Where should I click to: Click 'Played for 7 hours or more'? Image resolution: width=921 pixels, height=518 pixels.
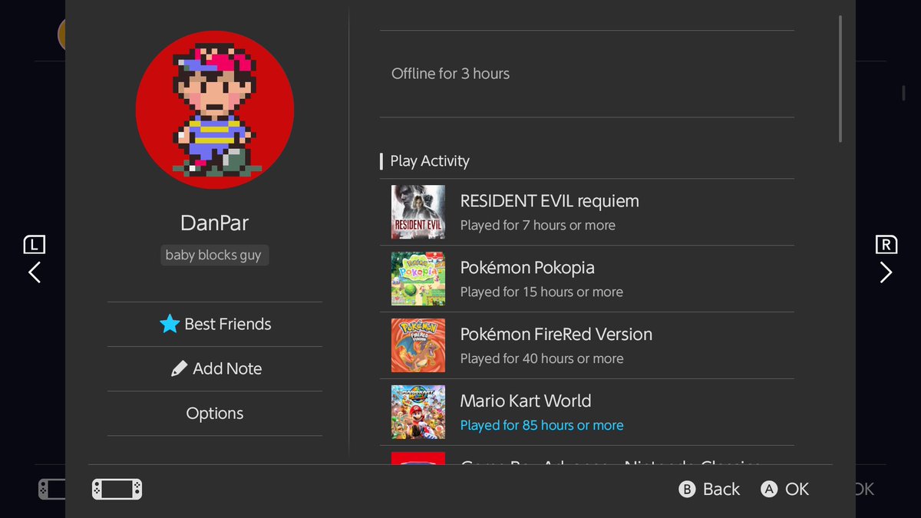tap(538, 225)
